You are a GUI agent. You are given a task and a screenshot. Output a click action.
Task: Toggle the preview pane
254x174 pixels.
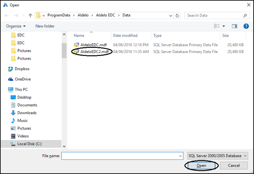click(x=234, y=26)
